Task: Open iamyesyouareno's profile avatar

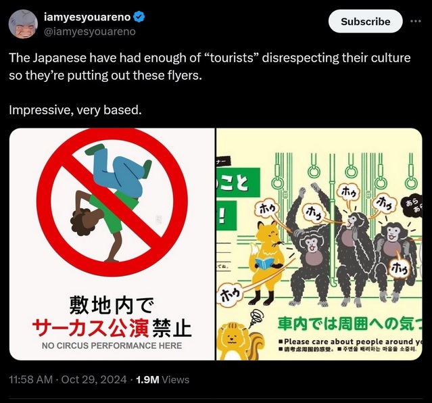Action: [23, 24]
